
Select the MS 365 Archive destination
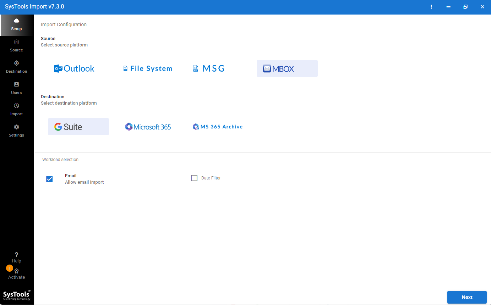(x=217, y=127)
